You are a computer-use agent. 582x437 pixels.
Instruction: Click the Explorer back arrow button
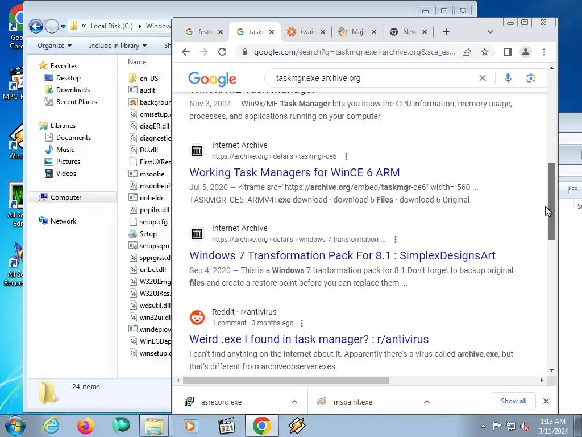pos(36,26)
